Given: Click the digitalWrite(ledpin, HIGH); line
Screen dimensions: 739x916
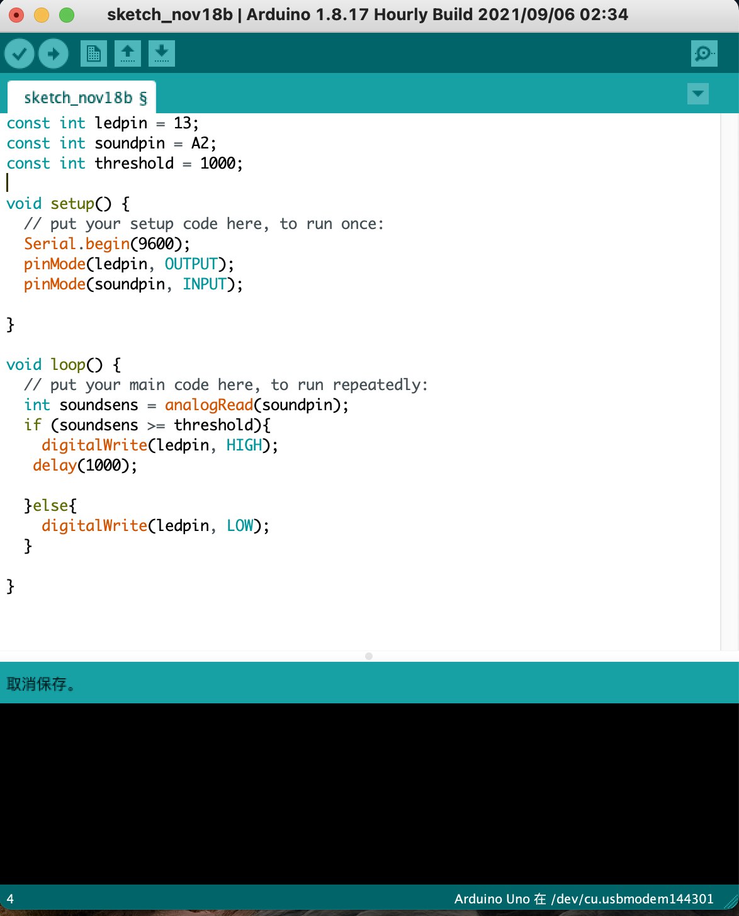Looking at the screenshot, I should tap(160, 445).
